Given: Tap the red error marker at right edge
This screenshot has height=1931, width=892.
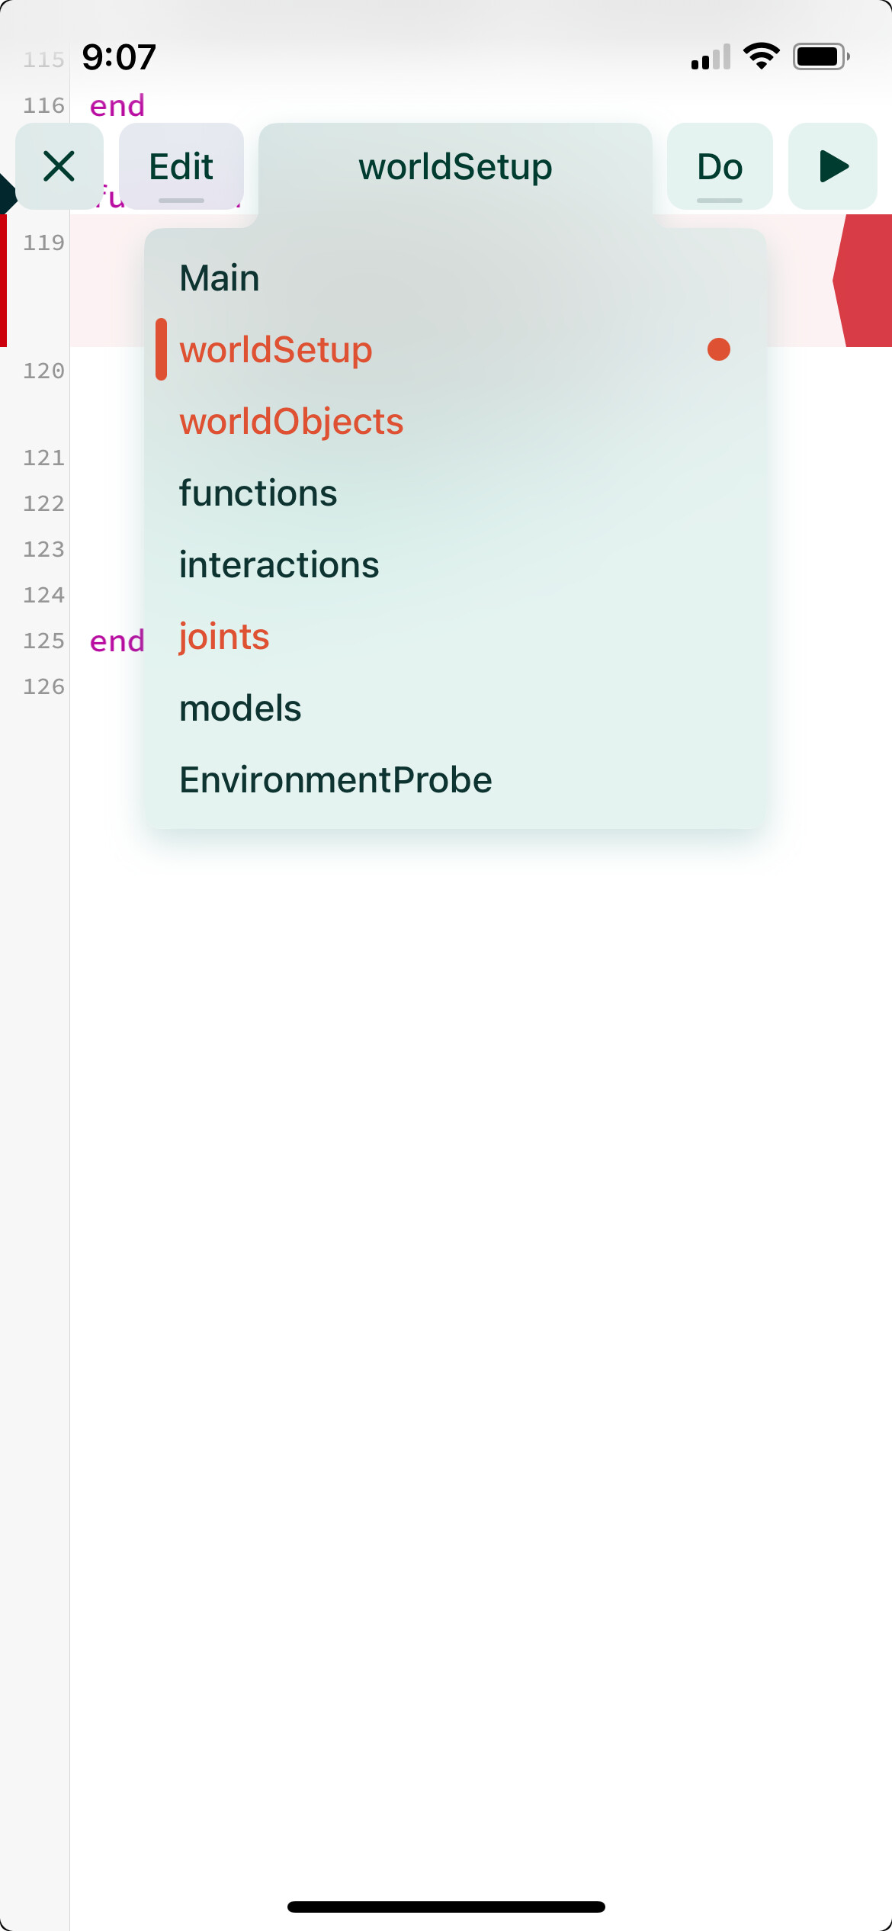Looking at the screenshot, I should [866, 281].
